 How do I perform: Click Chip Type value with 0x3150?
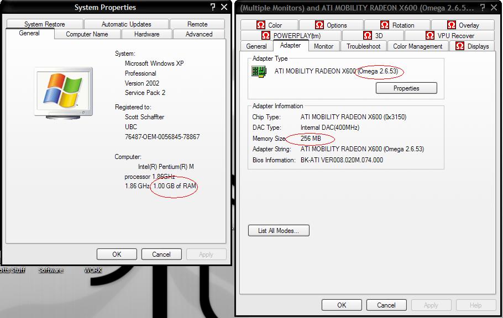[x=353, y=117]
